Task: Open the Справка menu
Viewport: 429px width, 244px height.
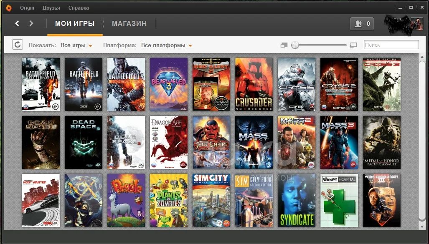Action: pyautogui.click(x=79, y=8)
